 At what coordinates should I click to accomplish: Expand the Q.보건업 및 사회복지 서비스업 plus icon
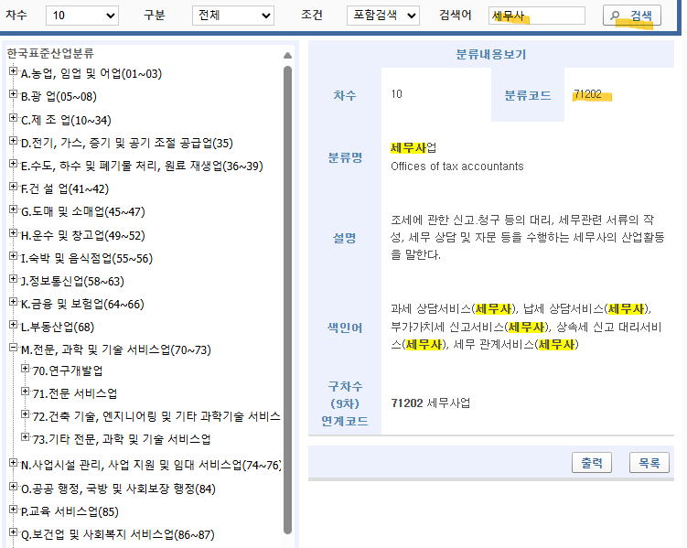(13, 533)
